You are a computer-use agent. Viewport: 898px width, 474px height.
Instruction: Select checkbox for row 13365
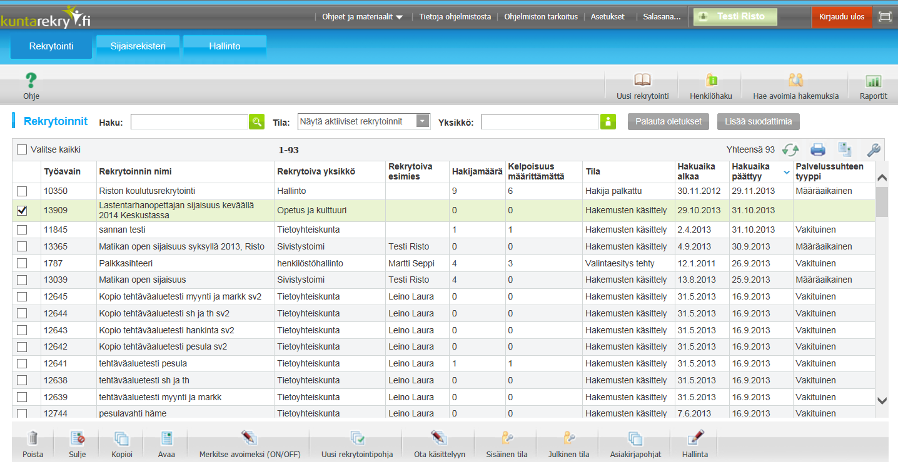coord(22,246)
